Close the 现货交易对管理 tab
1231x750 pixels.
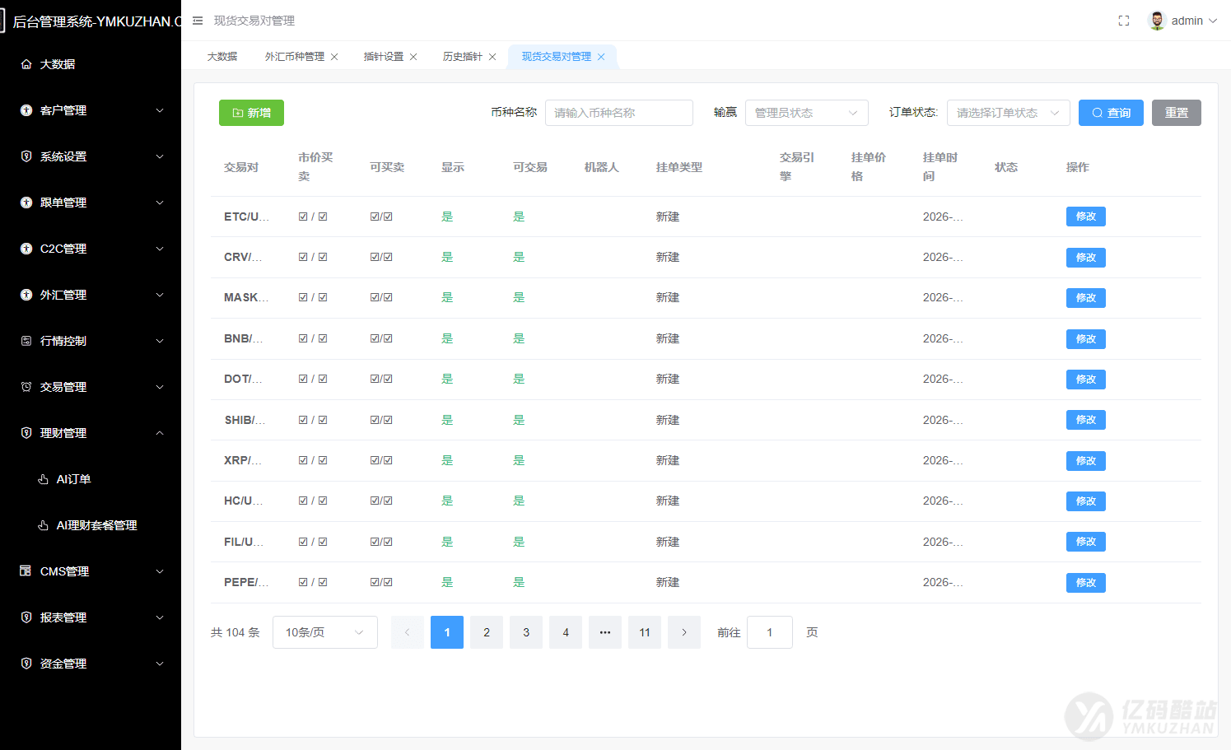coord(601,57)
